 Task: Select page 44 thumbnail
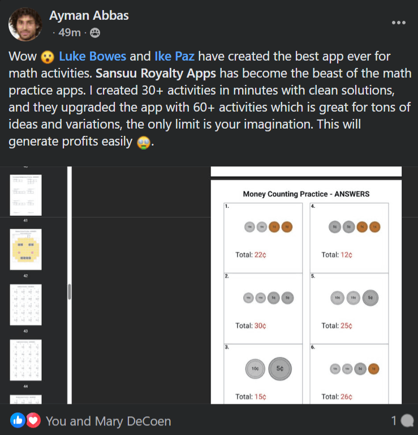click(x=25, y=359)
